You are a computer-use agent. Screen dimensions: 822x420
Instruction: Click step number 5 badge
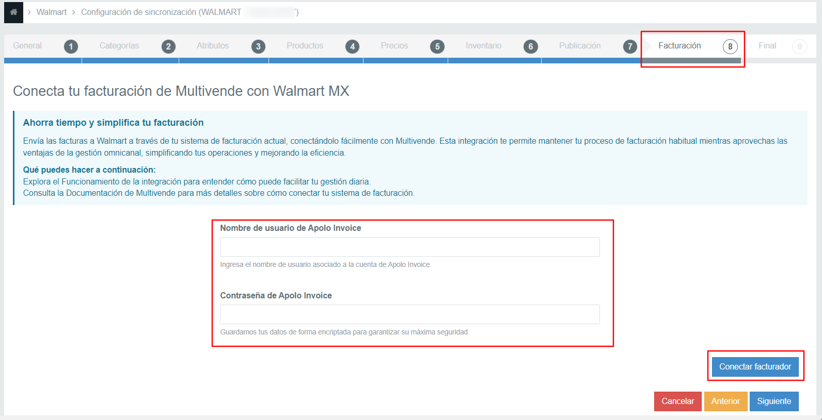(x=437, y=47)
